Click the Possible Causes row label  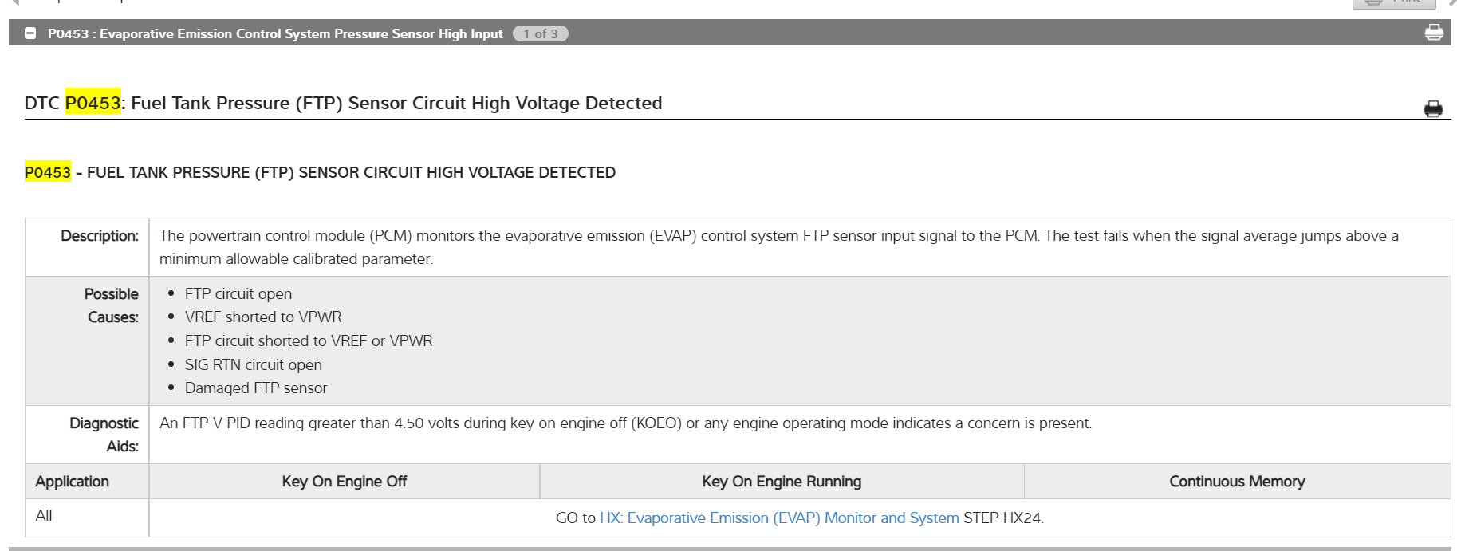[112, 305]
